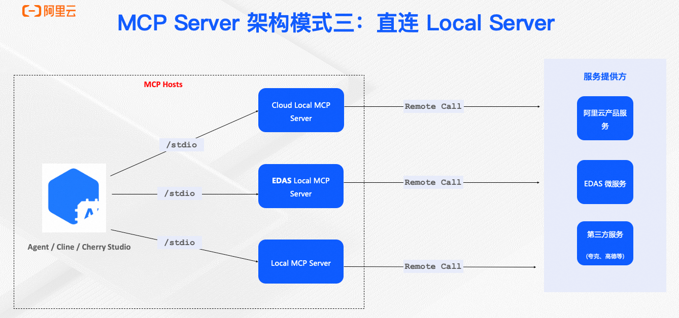Click Remote Call label from plain Local MCP Server

pos(433,266)
